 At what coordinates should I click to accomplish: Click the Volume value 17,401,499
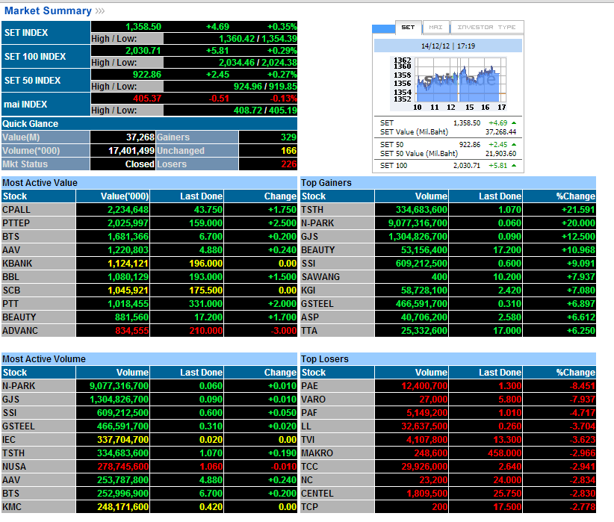(x=131, y=150)
